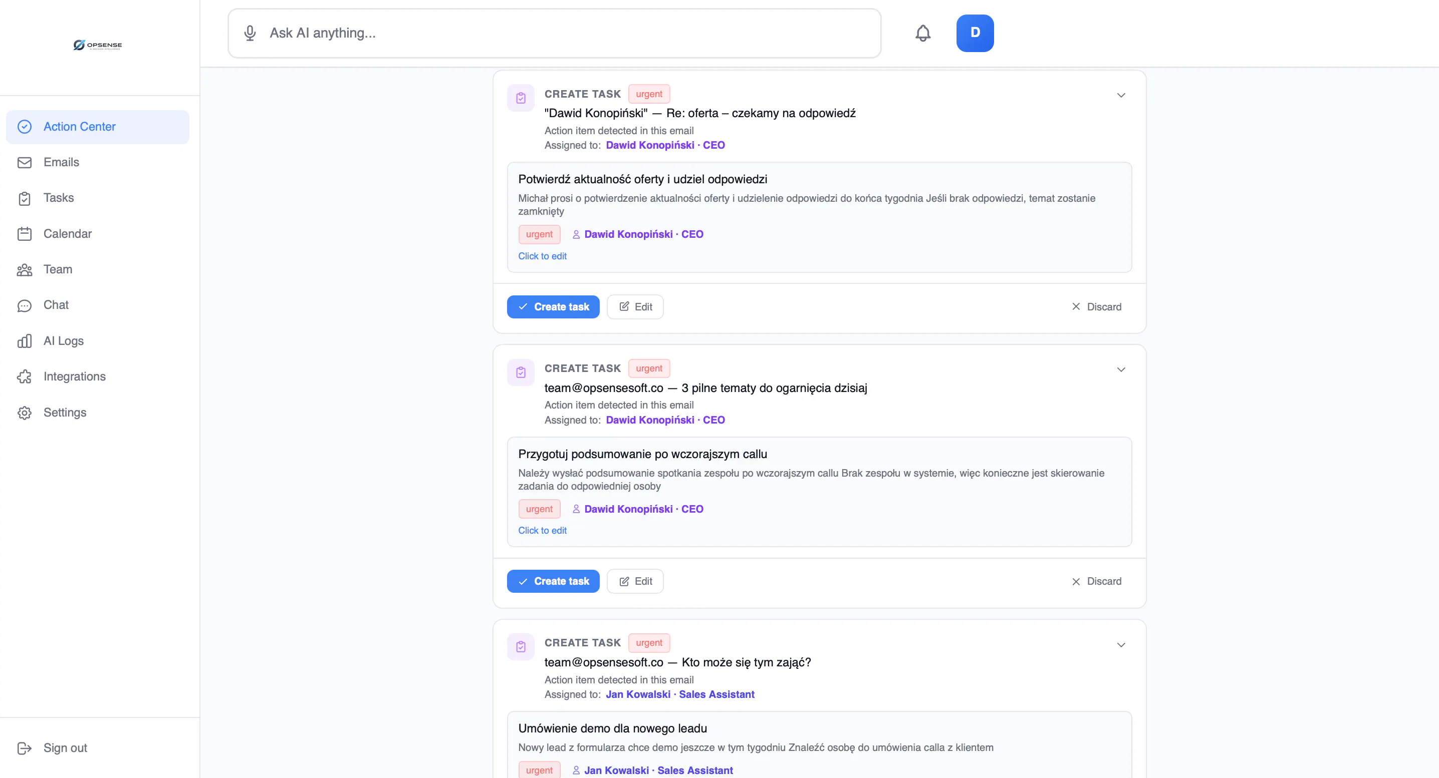This screenshot has height=778, width=1439.
Task: Click the task icon on the Dawid Konopiński offer card
Action: [521, 98]
